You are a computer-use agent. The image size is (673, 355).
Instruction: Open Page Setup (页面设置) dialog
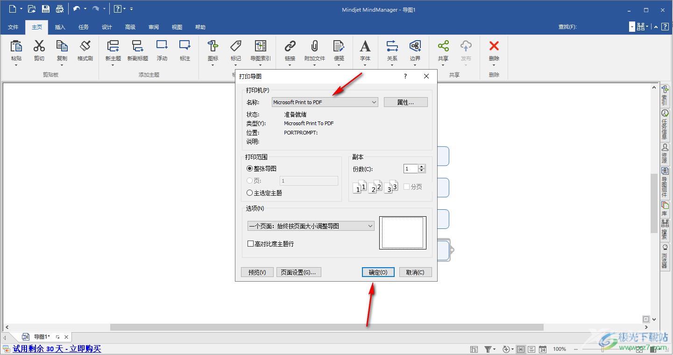[x=298, y=272]
